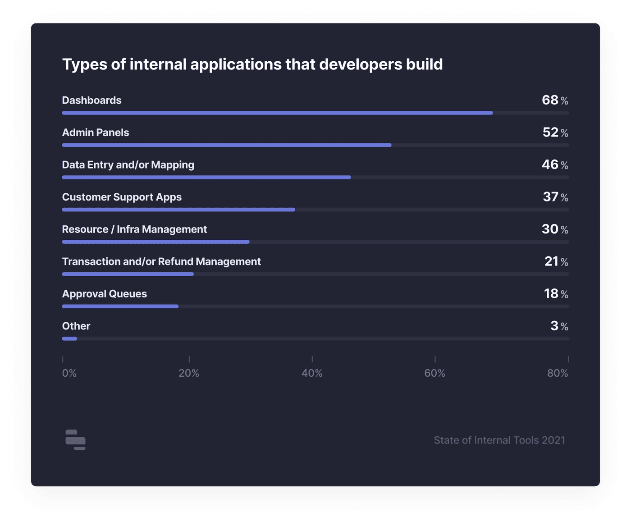
Task: Click the Customer Support Apps label
Action: (122, 197)
